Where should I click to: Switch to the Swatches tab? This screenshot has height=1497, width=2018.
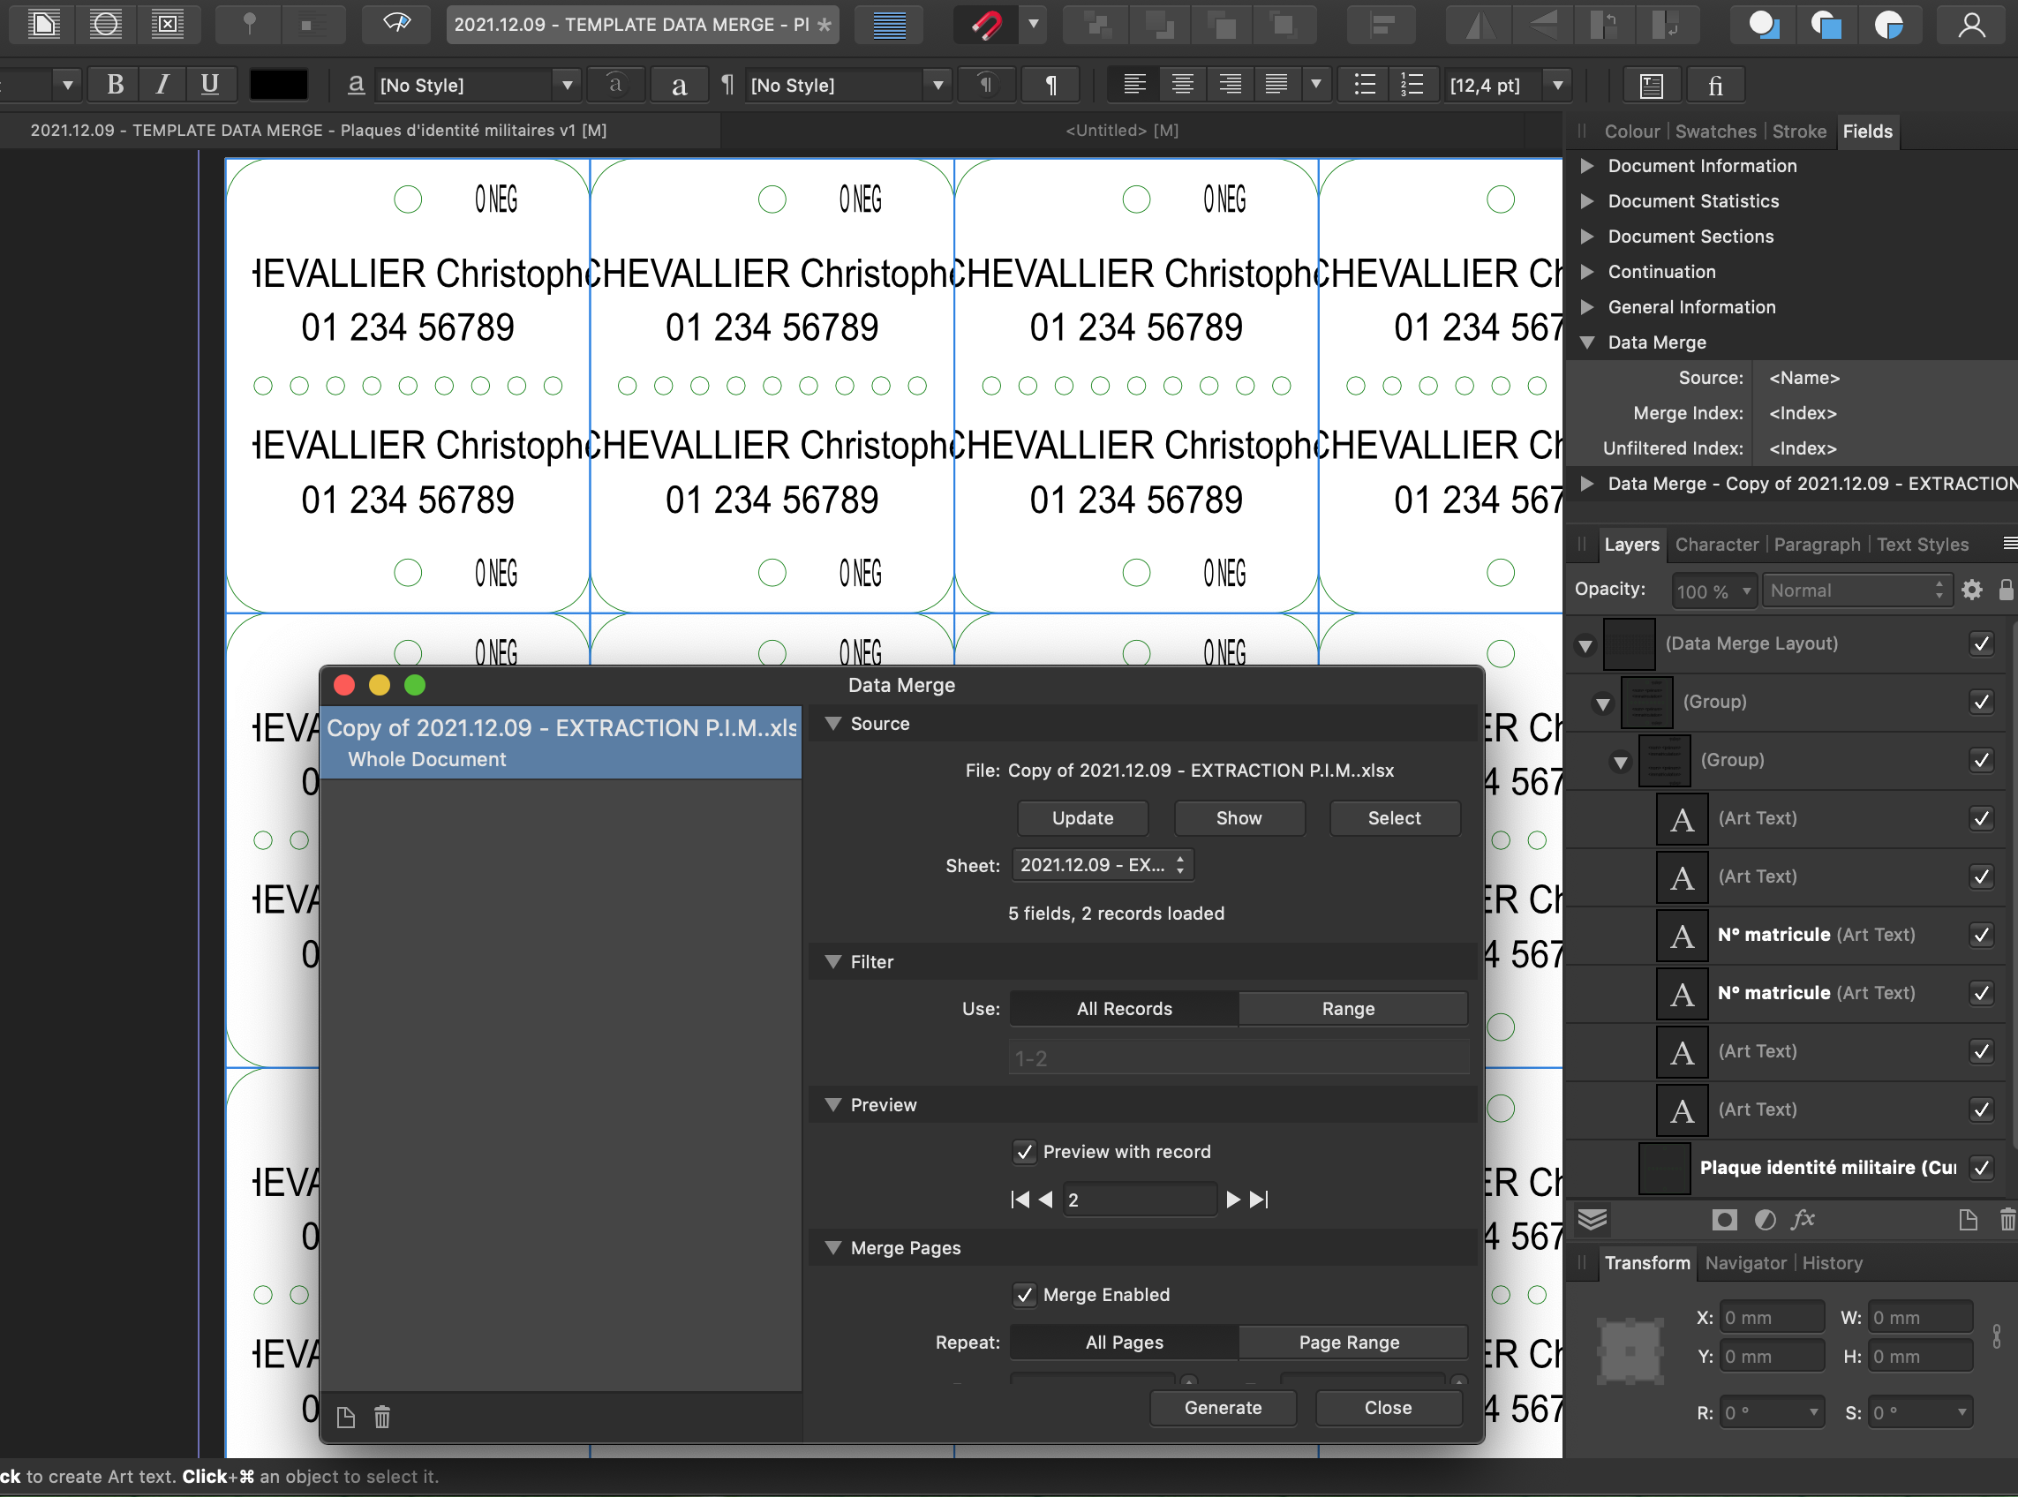pyautogui.click(x=1715, y=132)
